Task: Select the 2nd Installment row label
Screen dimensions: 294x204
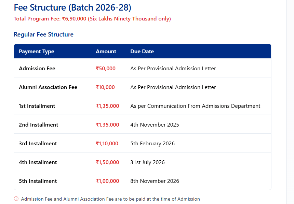Action: pyautogui.click(x=38, y=125)
